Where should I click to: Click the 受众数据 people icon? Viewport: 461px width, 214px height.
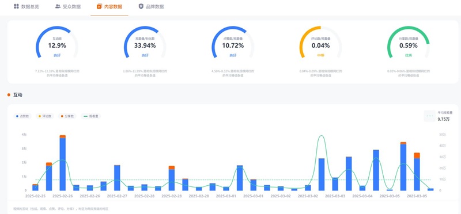pos(58,6)
